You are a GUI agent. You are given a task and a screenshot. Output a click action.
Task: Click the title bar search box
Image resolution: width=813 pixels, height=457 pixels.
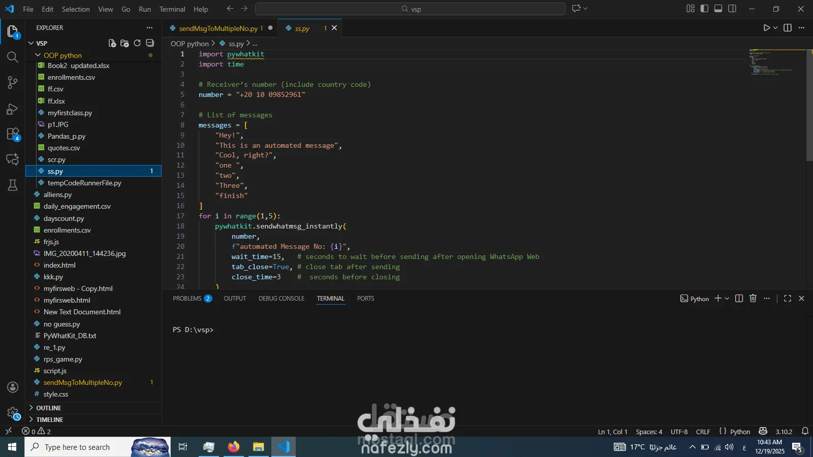(410, 9)
